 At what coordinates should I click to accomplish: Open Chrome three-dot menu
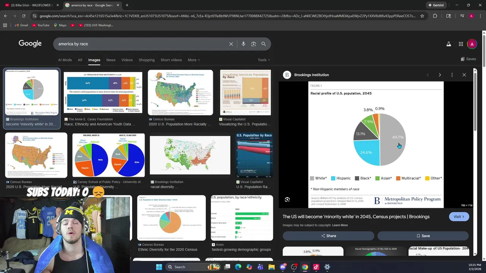(480, 16)
